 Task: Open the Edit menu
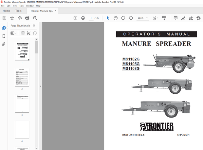coord(9,6)
